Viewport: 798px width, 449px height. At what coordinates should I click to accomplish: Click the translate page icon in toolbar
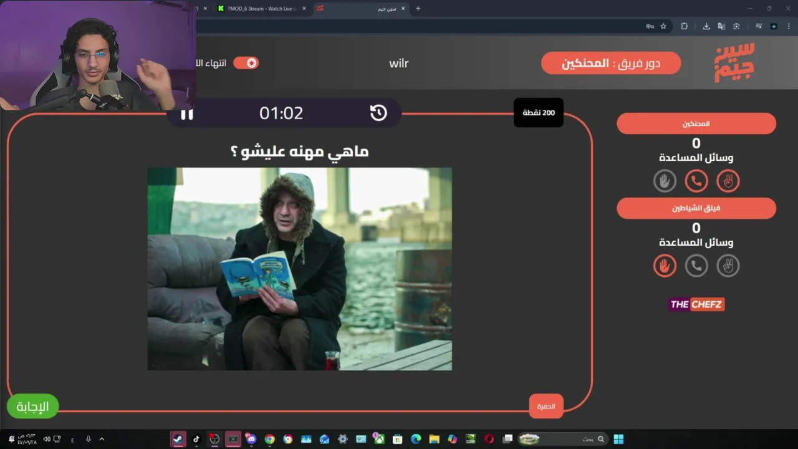pyautogui.click(x=721, y=26)
